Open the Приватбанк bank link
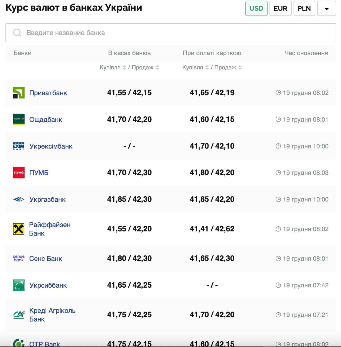This screenshot has width=341, height=347. pos(48,93)
